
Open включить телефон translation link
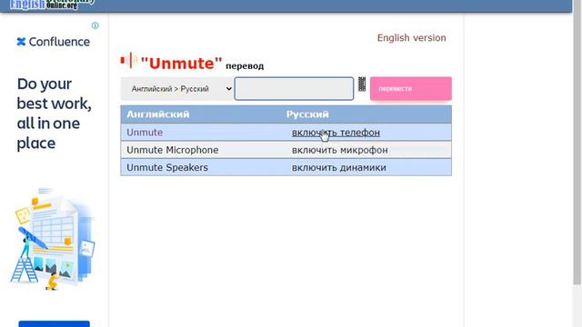click(336, 133)
